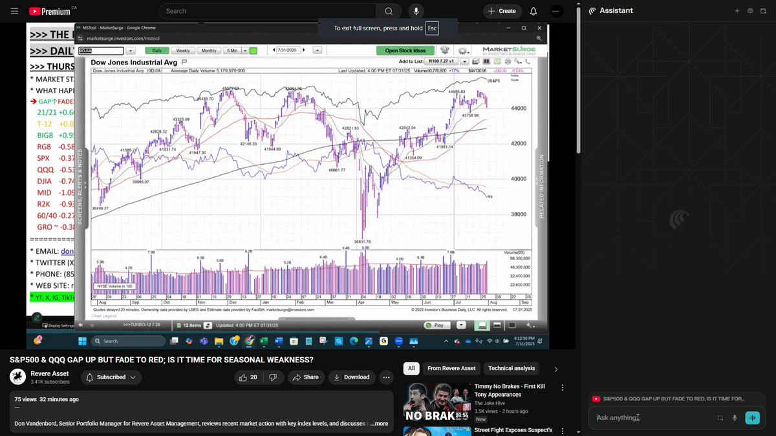Click the YouTube search magnifier button

388,11
